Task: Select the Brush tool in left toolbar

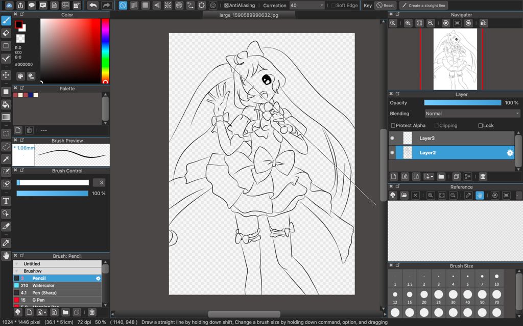Action: point(6,20)
